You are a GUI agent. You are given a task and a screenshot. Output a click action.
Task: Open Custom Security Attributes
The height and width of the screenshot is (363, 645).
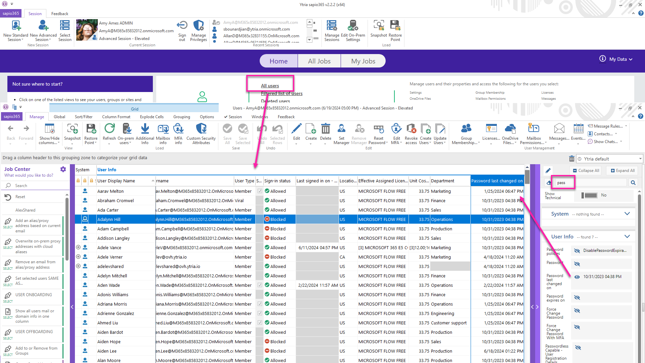(201, 134)
